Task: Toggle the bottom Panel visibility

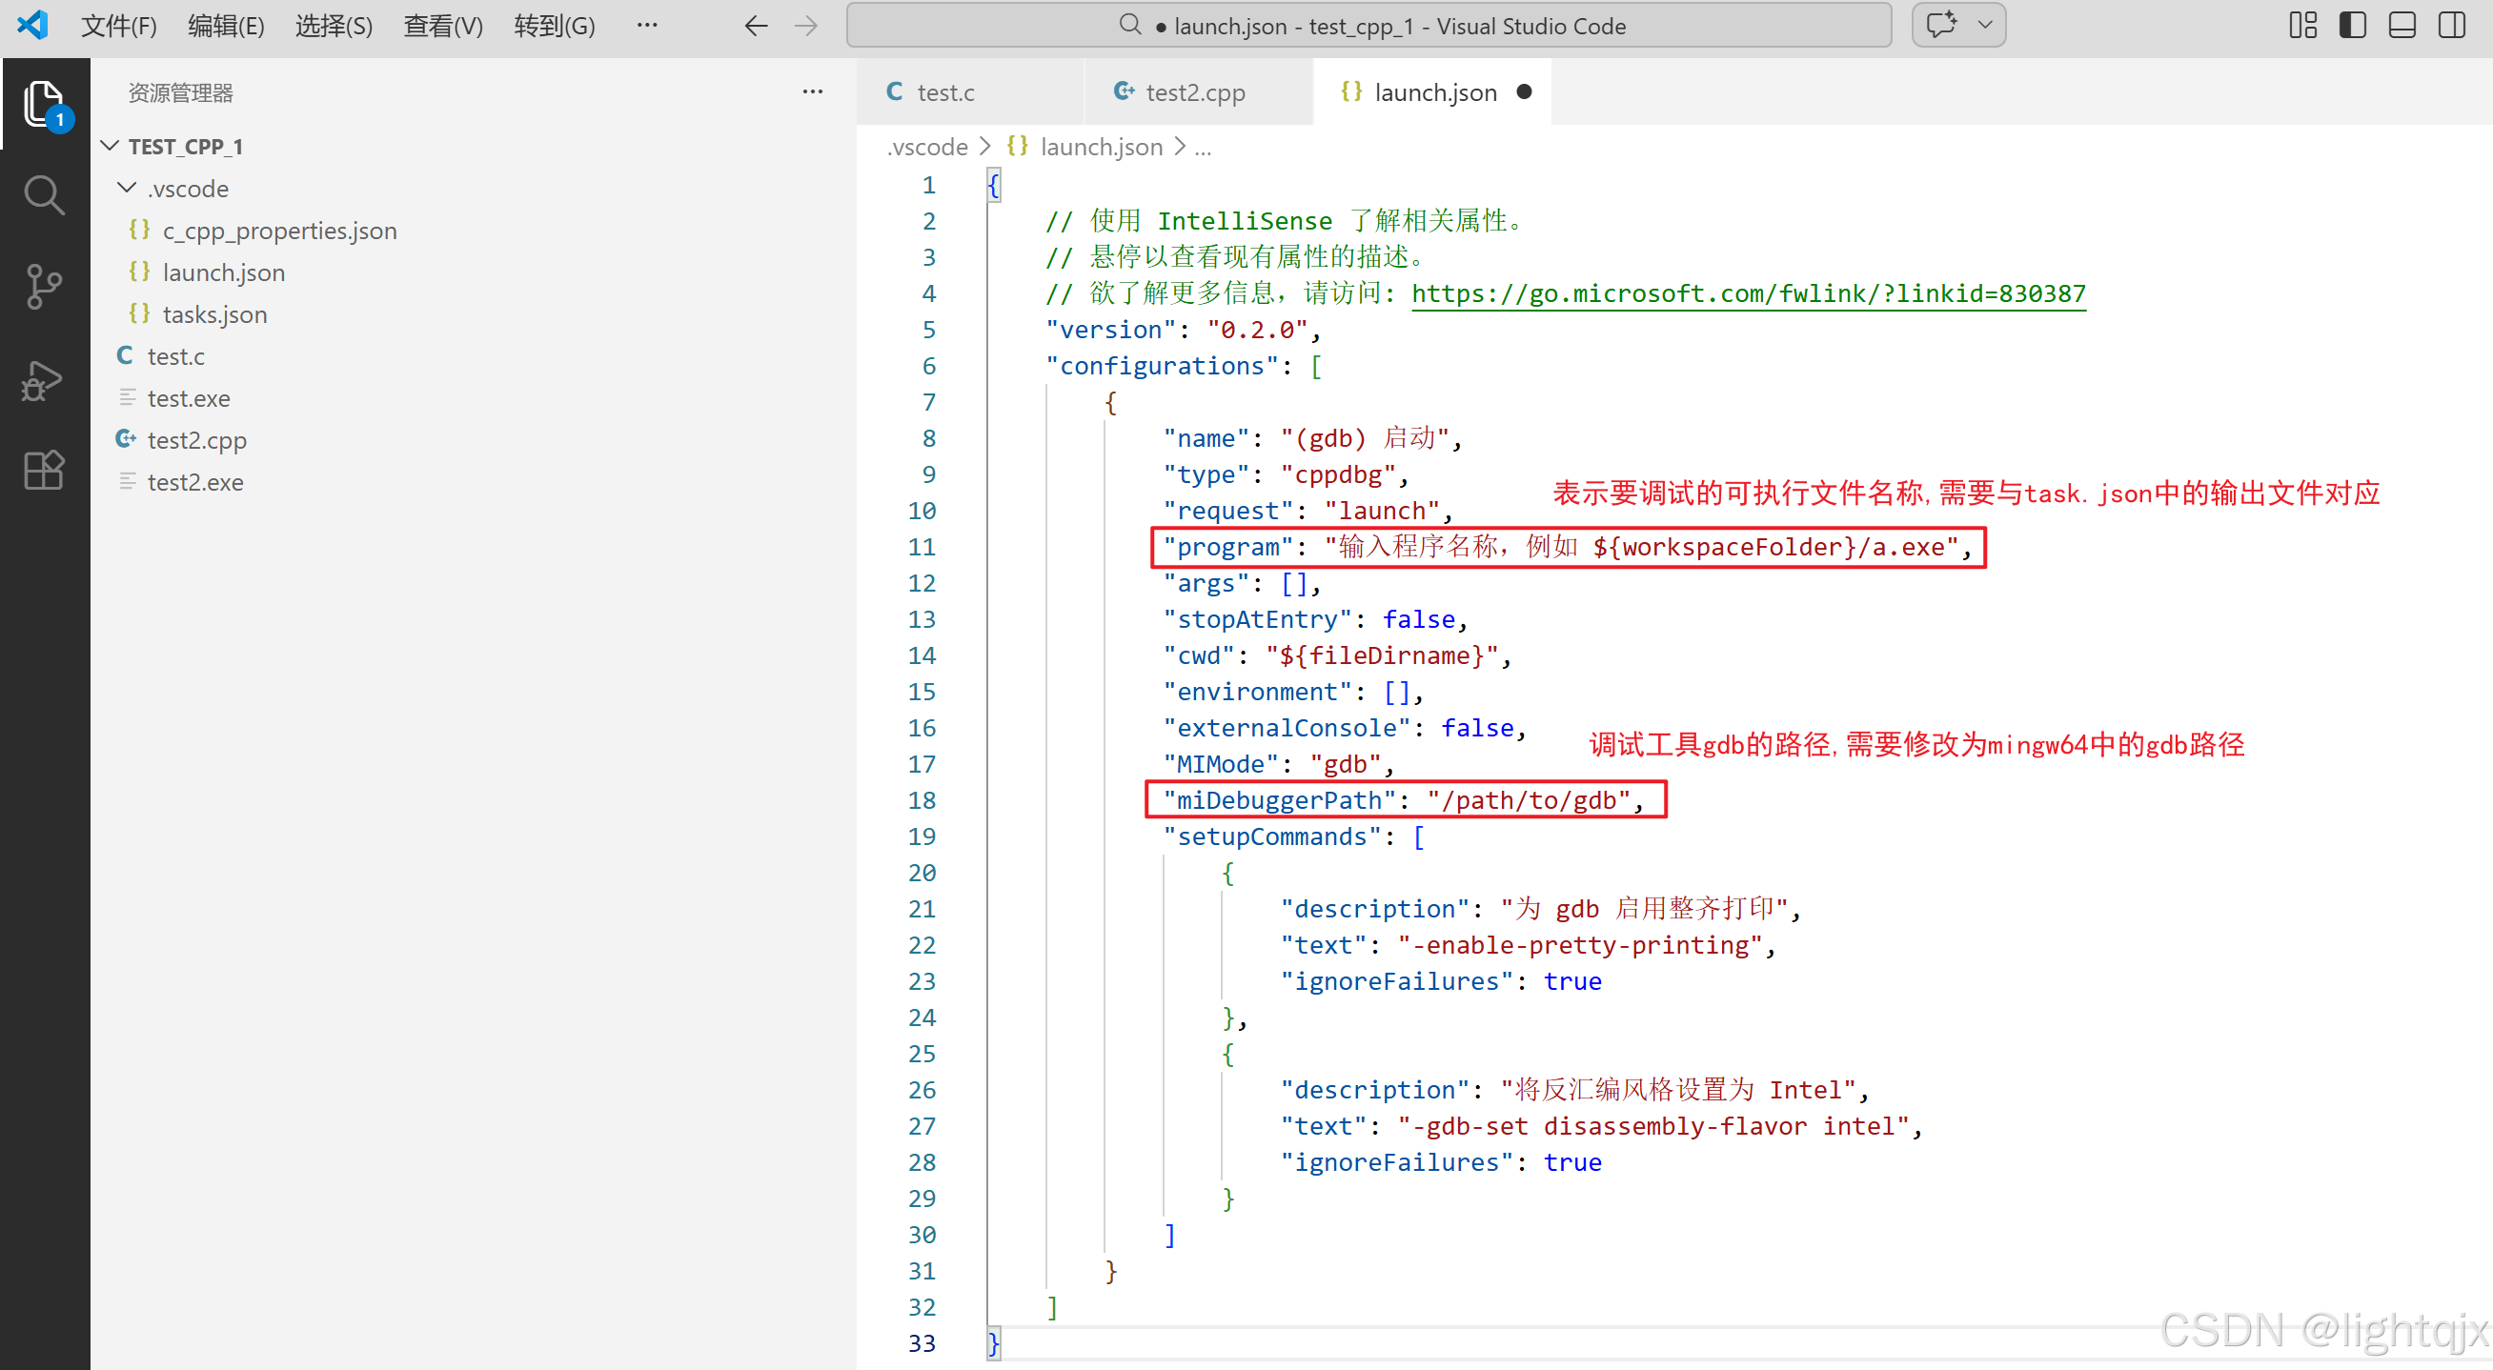Action: coord(2402,26)
